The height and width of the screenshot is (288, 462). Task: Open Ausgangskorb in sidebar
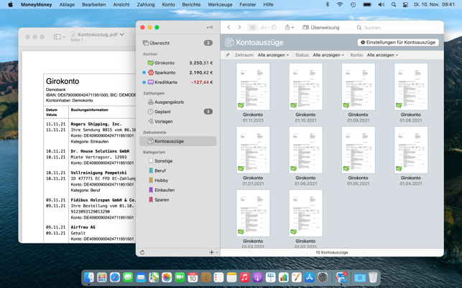coord(177,102)
